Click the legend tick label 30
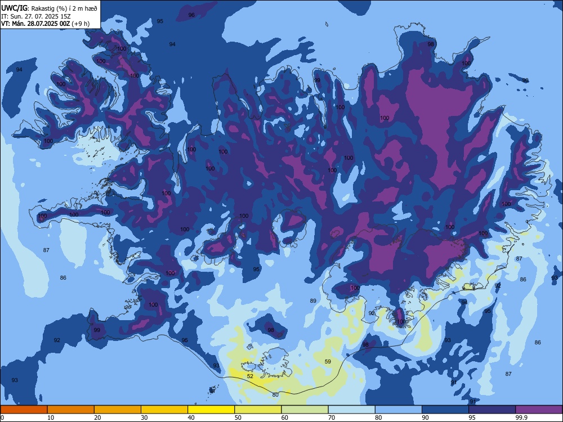This screenshot has height=422, width=563. tap(144, 417)
